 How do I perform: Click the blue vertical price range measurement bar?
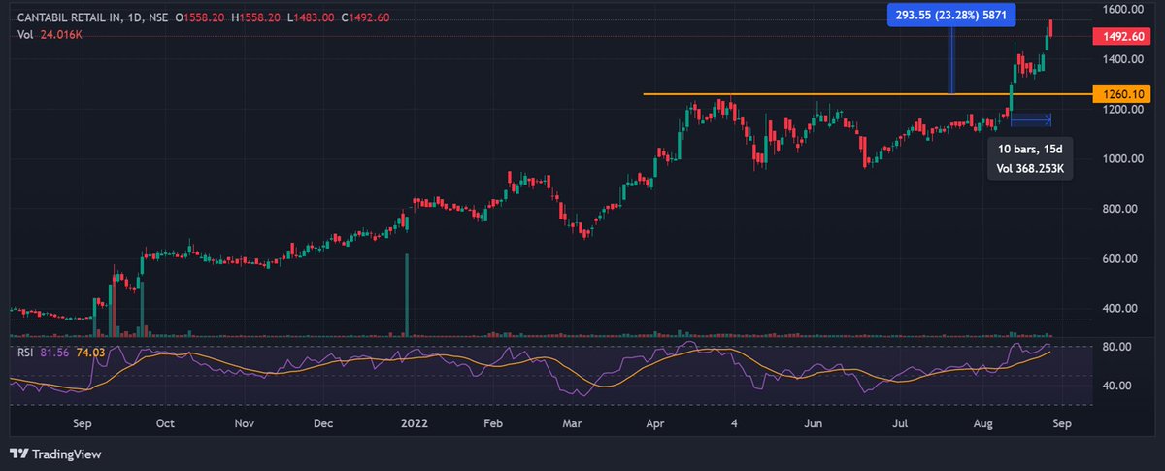point(952,58)
